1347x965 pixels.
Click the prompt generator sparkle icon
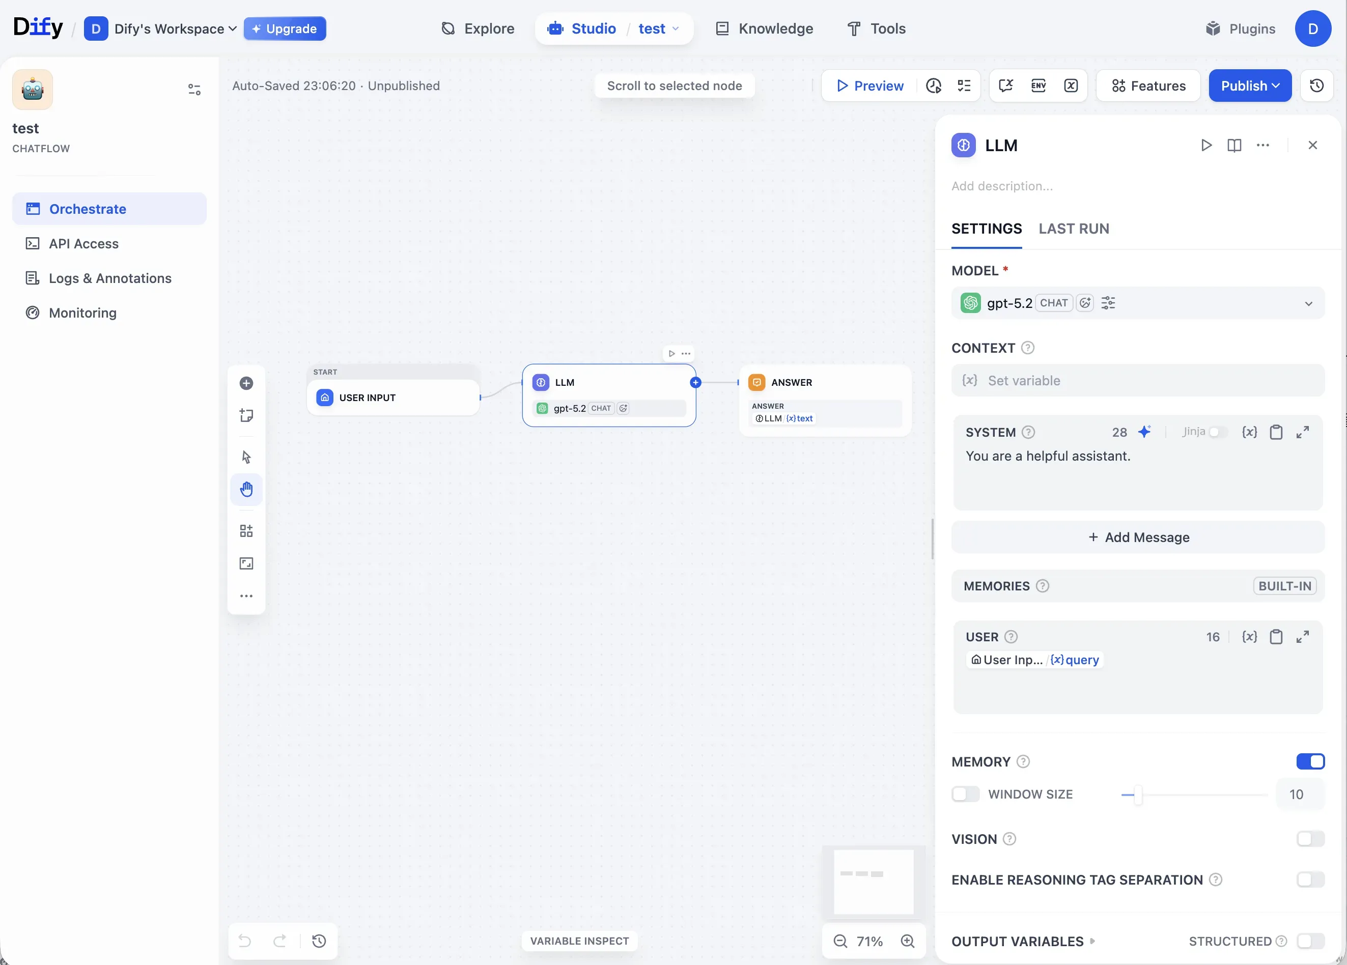click(x=1144, y=432)
